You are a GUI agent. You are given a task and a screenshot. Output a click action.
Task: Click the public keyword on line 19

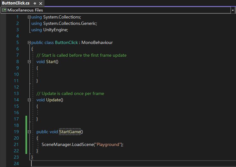42,132
